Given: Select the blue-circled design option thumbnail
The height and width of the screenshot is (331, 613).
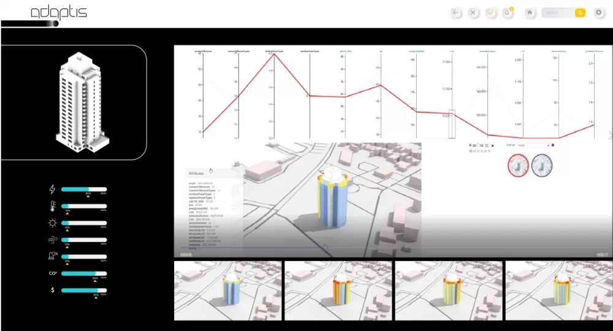Looking at the screenshot, I should 542,165.
